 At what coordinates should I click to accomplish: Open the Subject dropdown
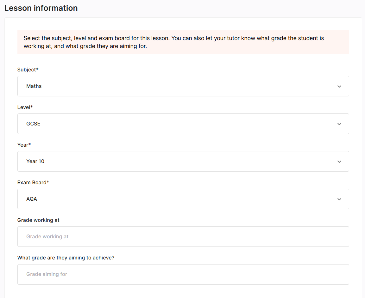coord(183,86)
